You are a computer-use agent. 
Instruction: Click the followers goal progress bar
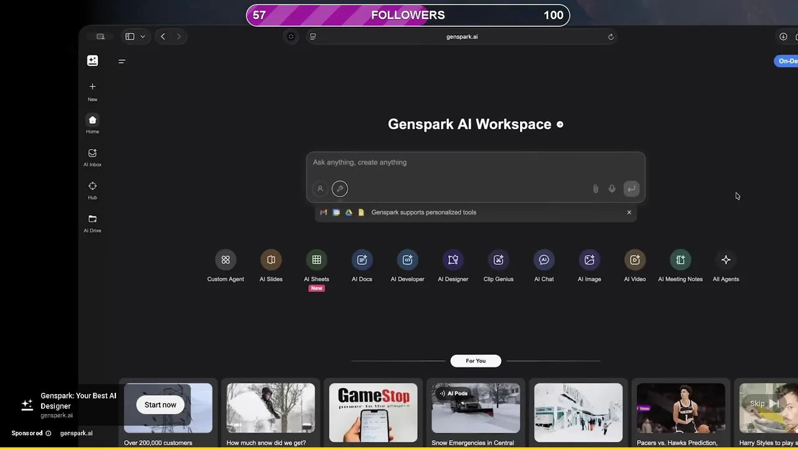pyautogui.click(x=408, y=16)
